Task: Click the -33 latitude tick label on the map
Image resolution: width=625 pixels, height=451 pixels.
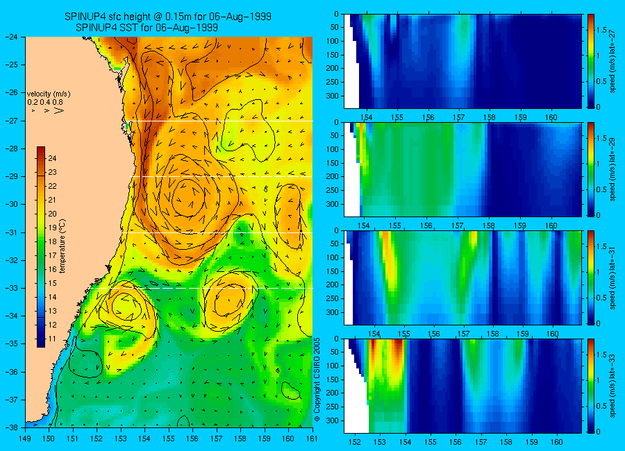Action: [x=11, y=288]
